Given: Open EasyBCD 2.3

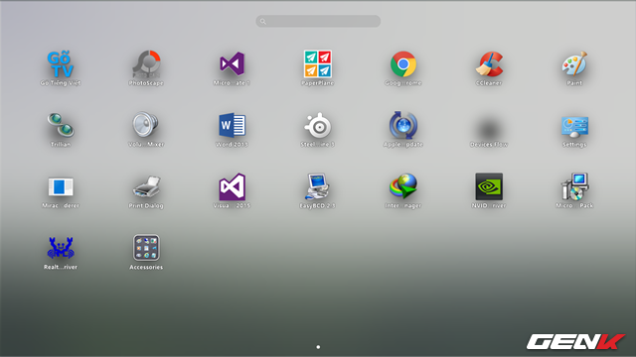Looking at the screenshot, I should click(318, 186).
